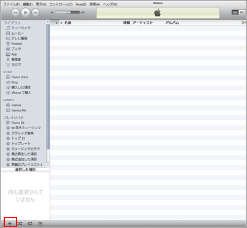Open 購入した項目 purchased items
Screen dimensions: 247x228
coord(18,87)
